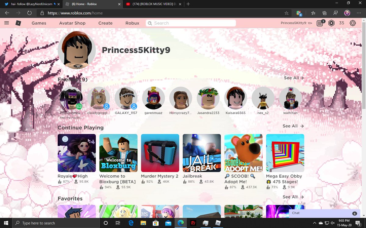Open the Mega Easy Obby game thumbnail

(x=285, y=153)
